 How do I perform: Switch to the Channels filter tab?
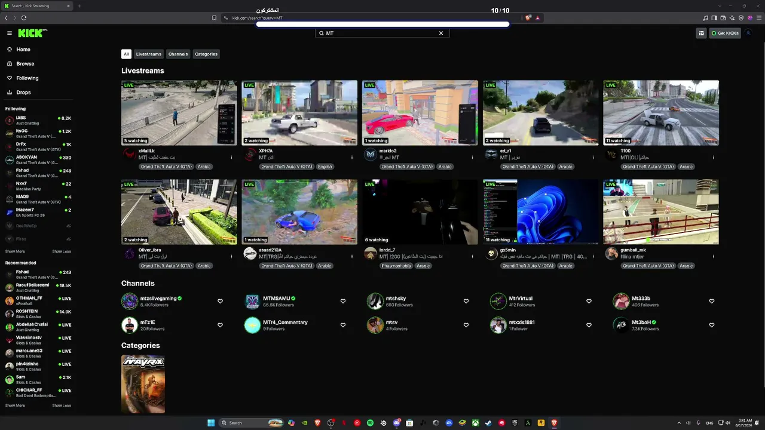tap(178, 54)
